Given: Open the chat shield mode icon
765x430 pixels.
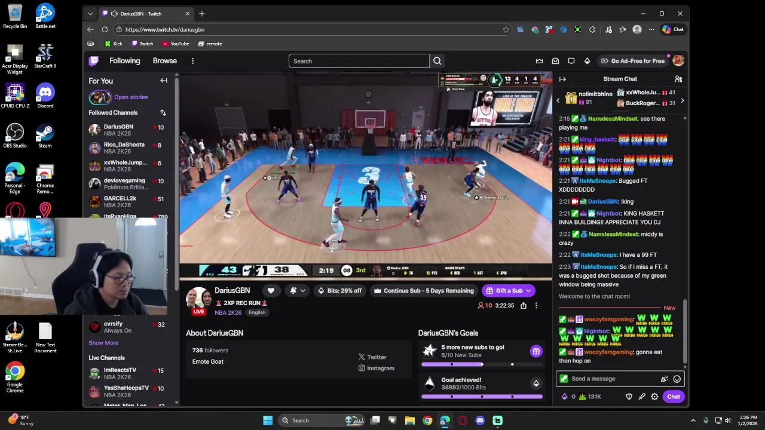Looking at the screenshot, I should tap(629, 397).
